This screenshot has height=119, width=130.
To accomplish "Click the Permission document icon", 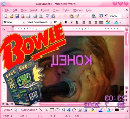I will click(23, 16).
